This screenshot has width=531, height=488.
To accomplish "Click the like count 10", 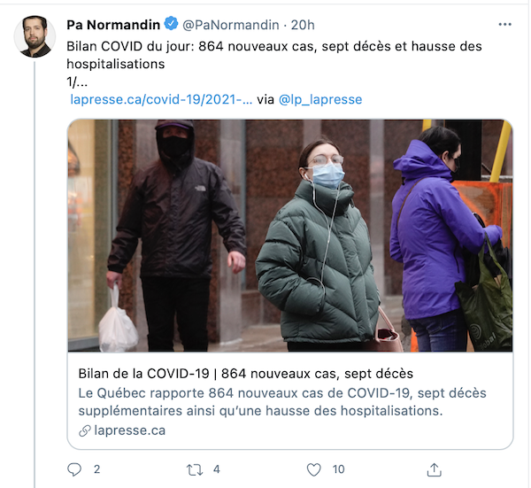I will click(338, 469).
